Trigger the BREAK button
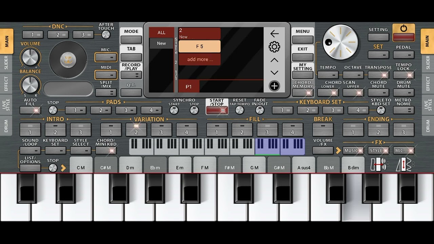This screenshot has height=244, width=434. point(323,129)
